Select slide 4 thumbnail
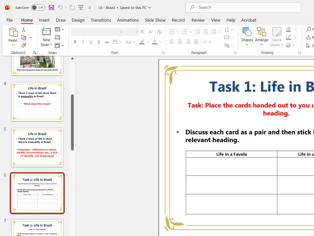This screenshot has height=236, width=314. click(37, 101)
